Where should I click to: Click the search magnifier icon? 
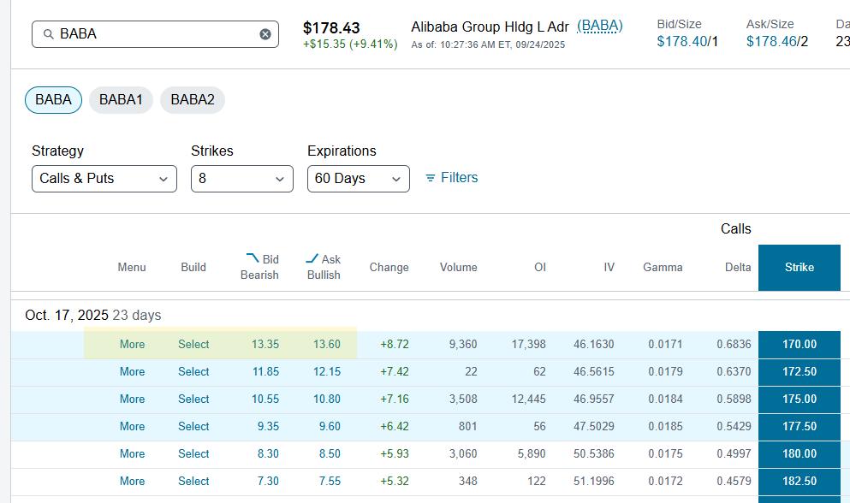point(48,34)
